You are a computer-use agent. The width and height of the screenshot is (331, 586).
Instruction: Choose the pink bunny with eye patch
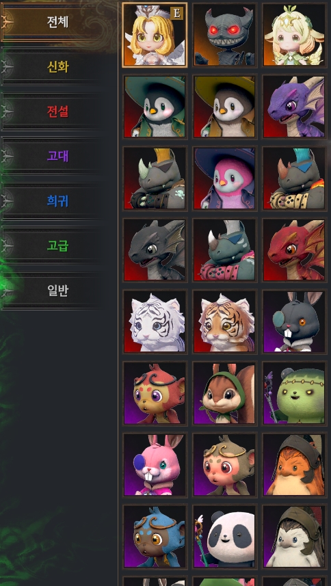point(155,465)
